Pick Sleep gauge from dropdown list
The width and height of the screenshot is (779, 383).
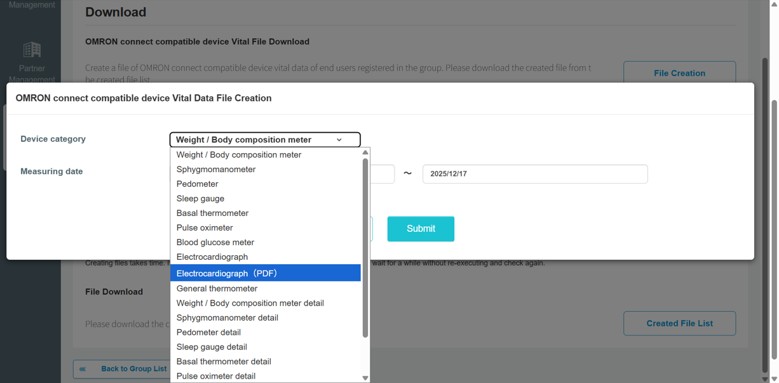[x=266, y=199]
